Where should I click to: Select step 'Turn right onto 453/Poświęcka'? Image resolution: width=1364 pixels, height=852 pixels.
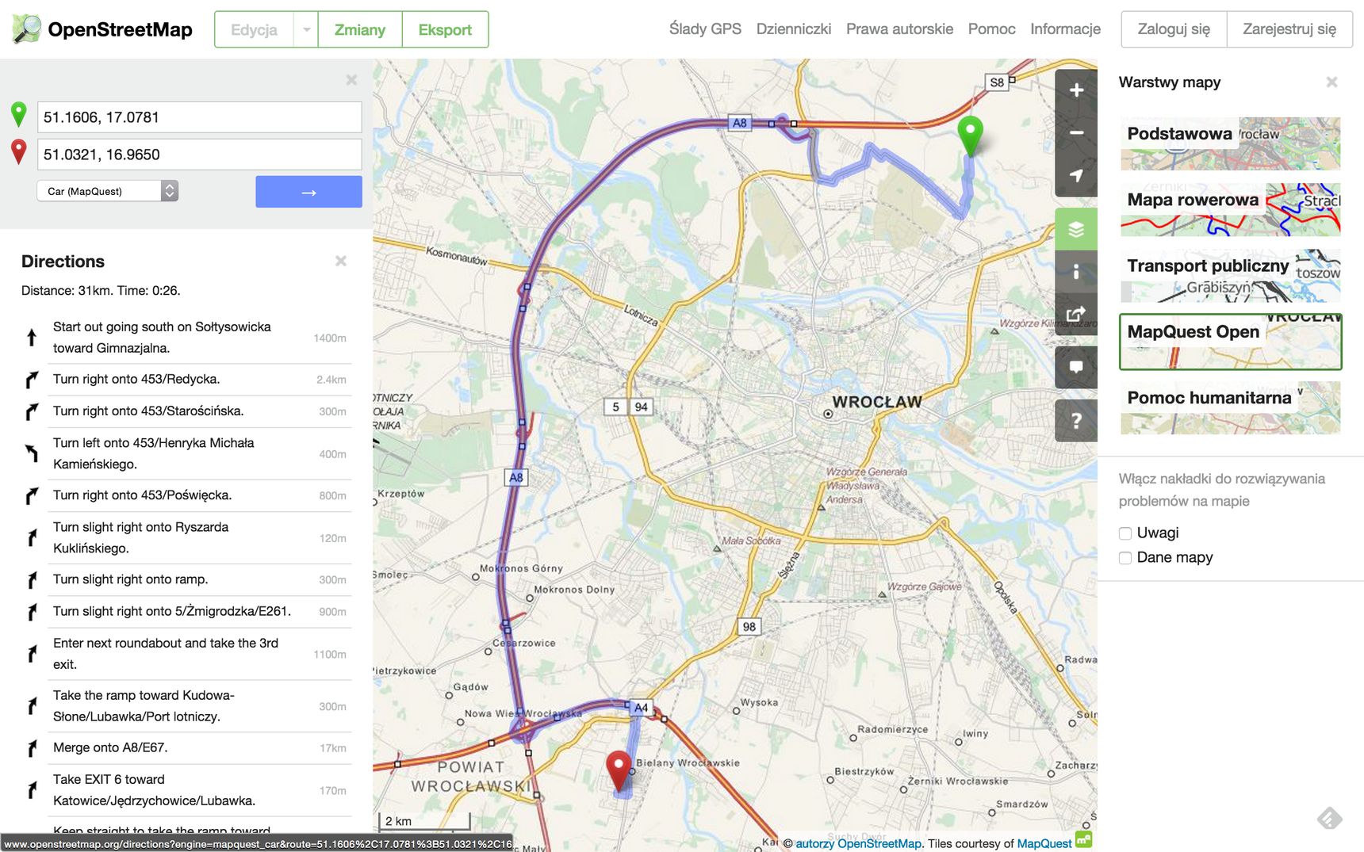(x=186, y=495)
